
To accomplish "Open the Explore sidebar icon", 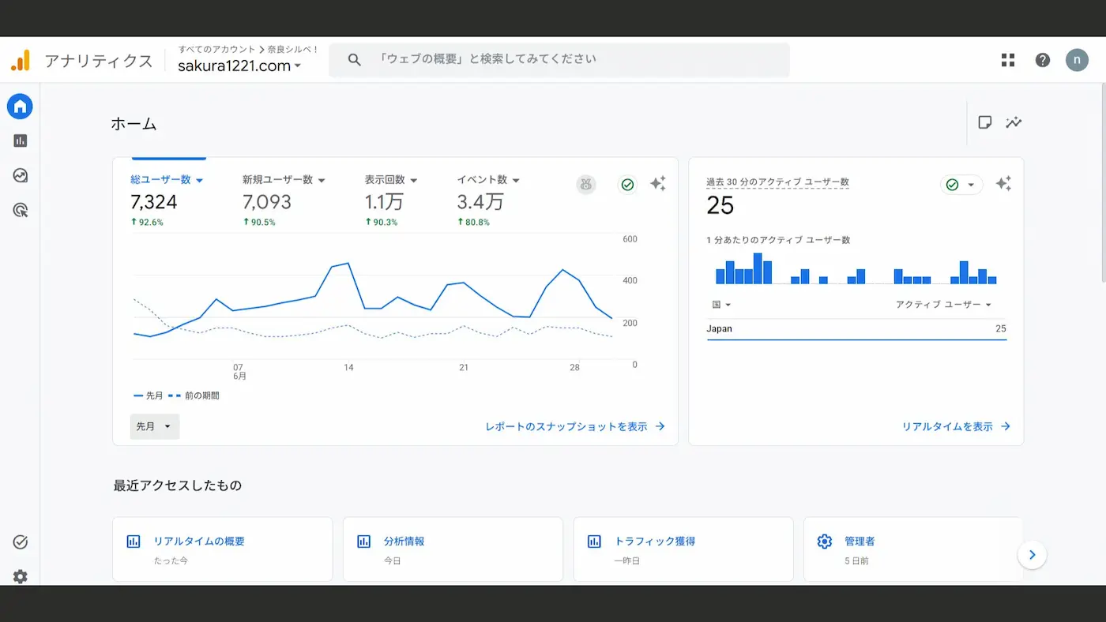I will tap(20, 175).
